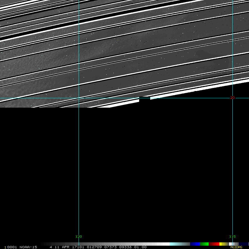The image size is (249, 249).
Task: Click the dark navy segment at color bar end
Action: [x=243, y=244]
